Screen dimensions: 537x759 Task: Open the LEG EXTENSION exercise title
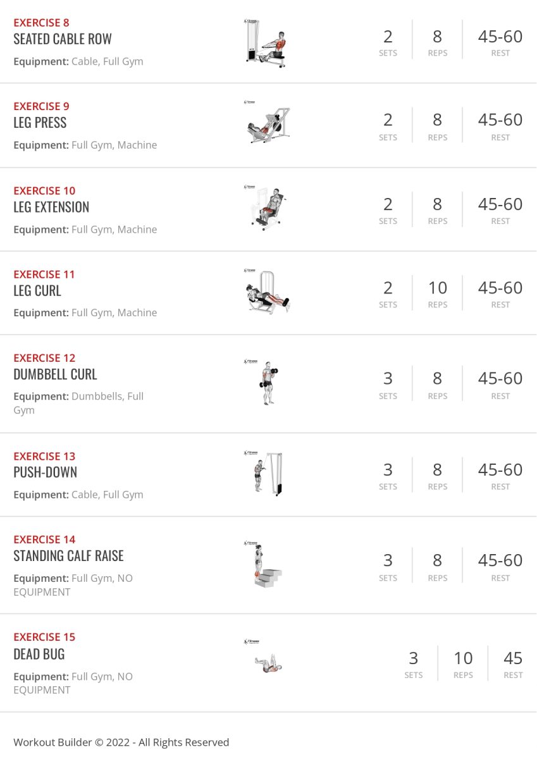click(51, 207)
